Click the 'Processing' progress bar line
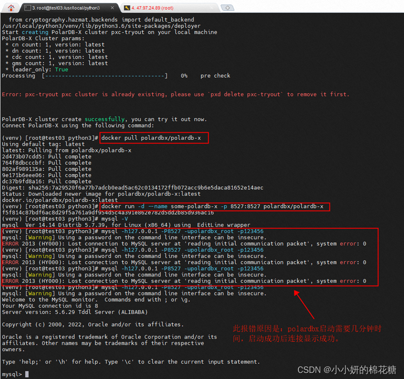The height and width of the screenshot is (379, 404). [116, 76]
